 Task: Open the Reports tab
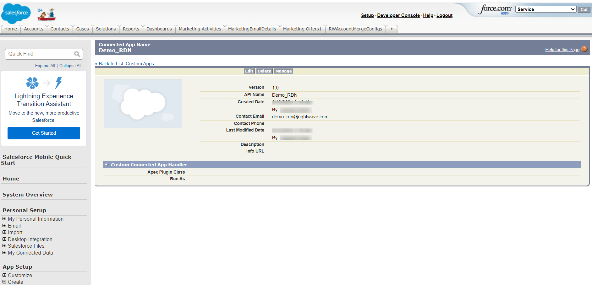[131, 29]
